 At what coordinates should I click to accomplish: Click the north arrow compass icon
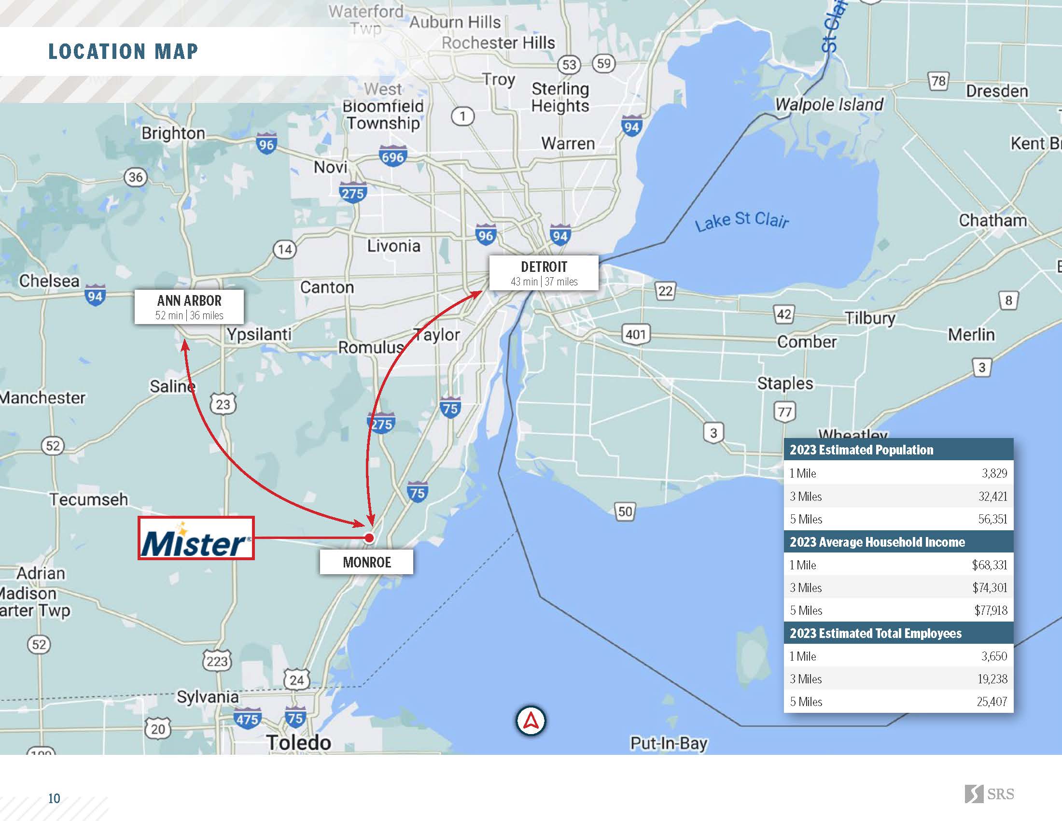point(531,721)
